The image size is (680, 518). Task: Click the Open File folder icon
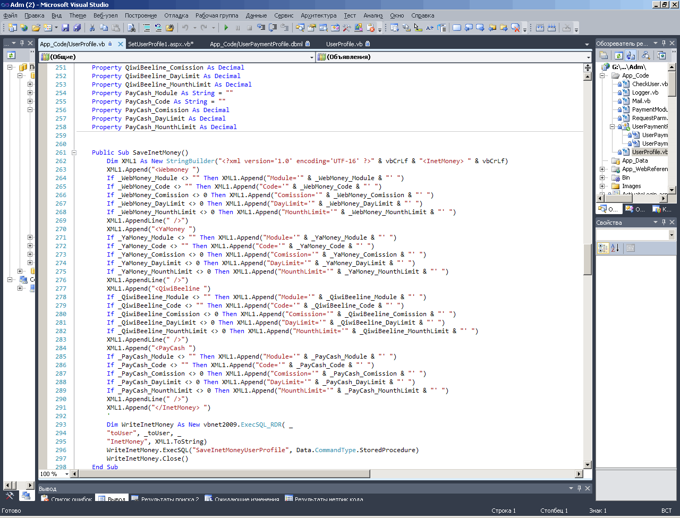[x=36, y=28]
